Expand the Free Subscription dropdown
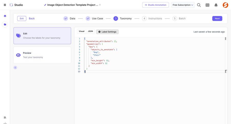The width and height of the screenshot is (231, 124). tap(183, 5)
